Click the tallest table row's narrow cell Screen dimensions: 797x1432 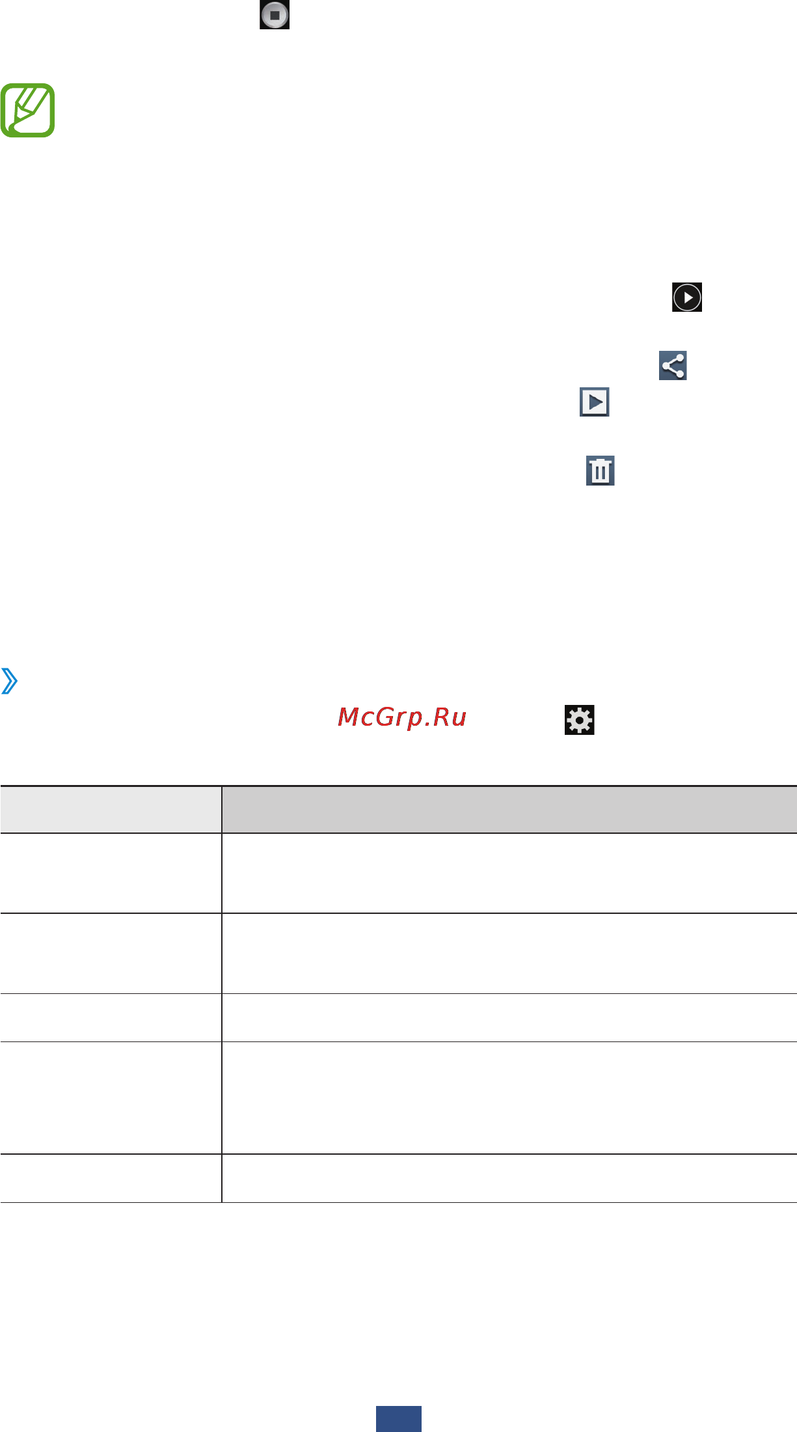[111, 1098]
